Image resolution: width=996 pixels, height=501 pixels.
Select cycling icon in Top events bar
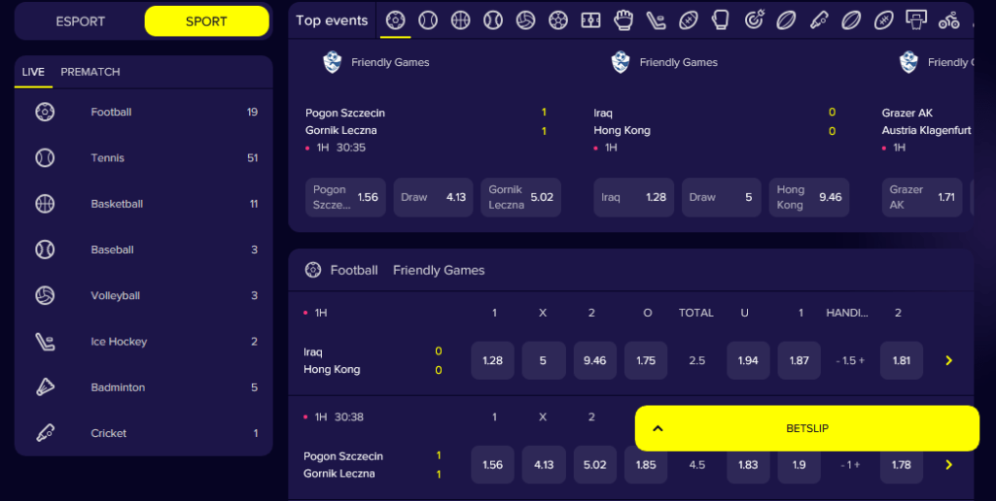tap(949, 20)
